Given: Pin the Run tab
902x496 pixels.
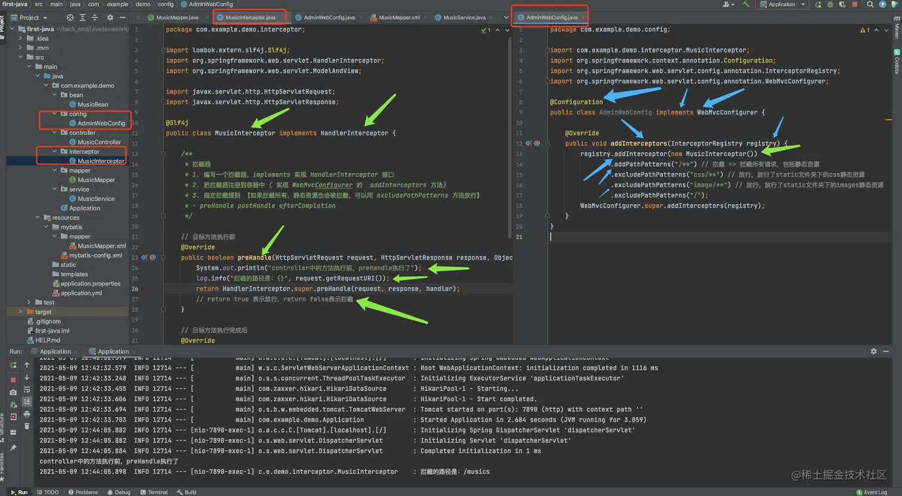Looking at the screenshot, I should click(x=13, y=448).
